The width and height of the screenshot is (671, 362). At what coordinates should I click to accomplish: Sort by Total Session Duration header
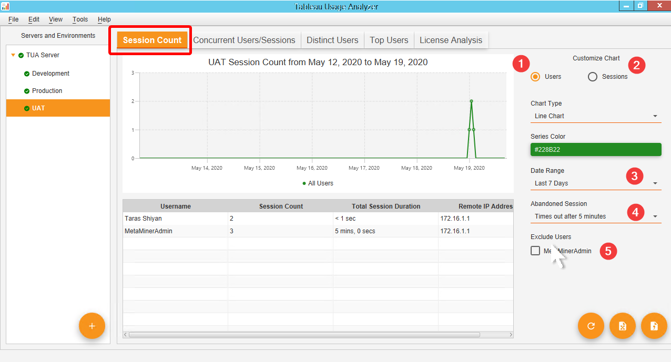point(386,206)
